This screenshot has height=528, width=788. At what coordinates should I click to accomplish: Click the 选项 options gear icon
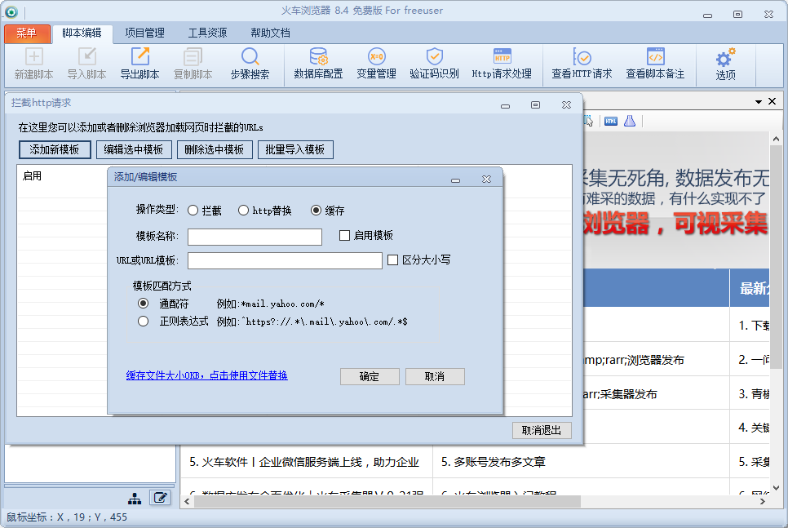pyautogui.click(x=725, y=64)
